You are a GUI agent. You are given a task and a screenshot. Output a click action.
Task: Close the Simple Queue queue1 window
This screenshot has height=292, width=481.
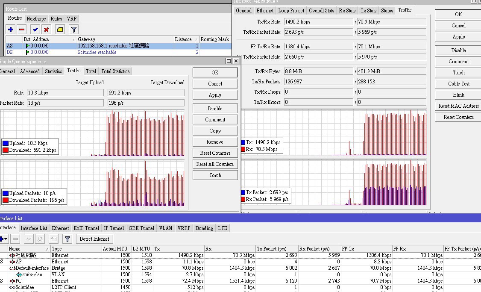[236, 61]
